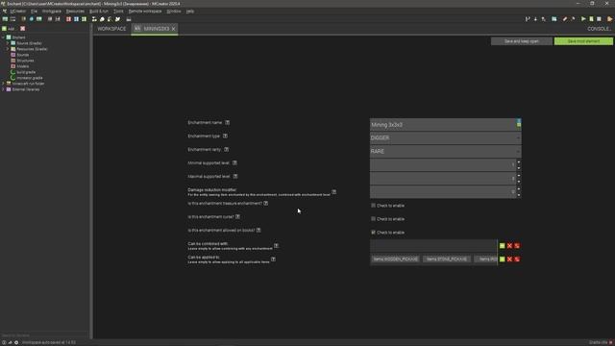Add item to Can be applied to list
Screen dimensions: 615x346
pyautogui.click(x=502, y=259)
